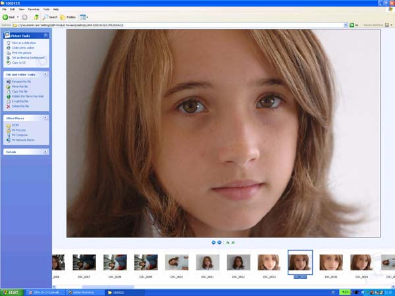Select the DSC_0015 thumbnail
The height and width of the screenshot is (296, 395).
[x=331, y=262]
